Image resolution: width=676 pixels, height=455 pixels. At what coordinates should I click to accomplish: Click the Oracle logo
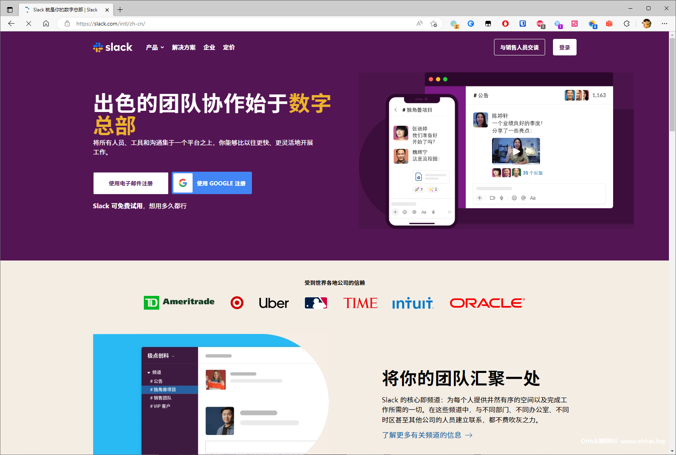coord(487,303)
